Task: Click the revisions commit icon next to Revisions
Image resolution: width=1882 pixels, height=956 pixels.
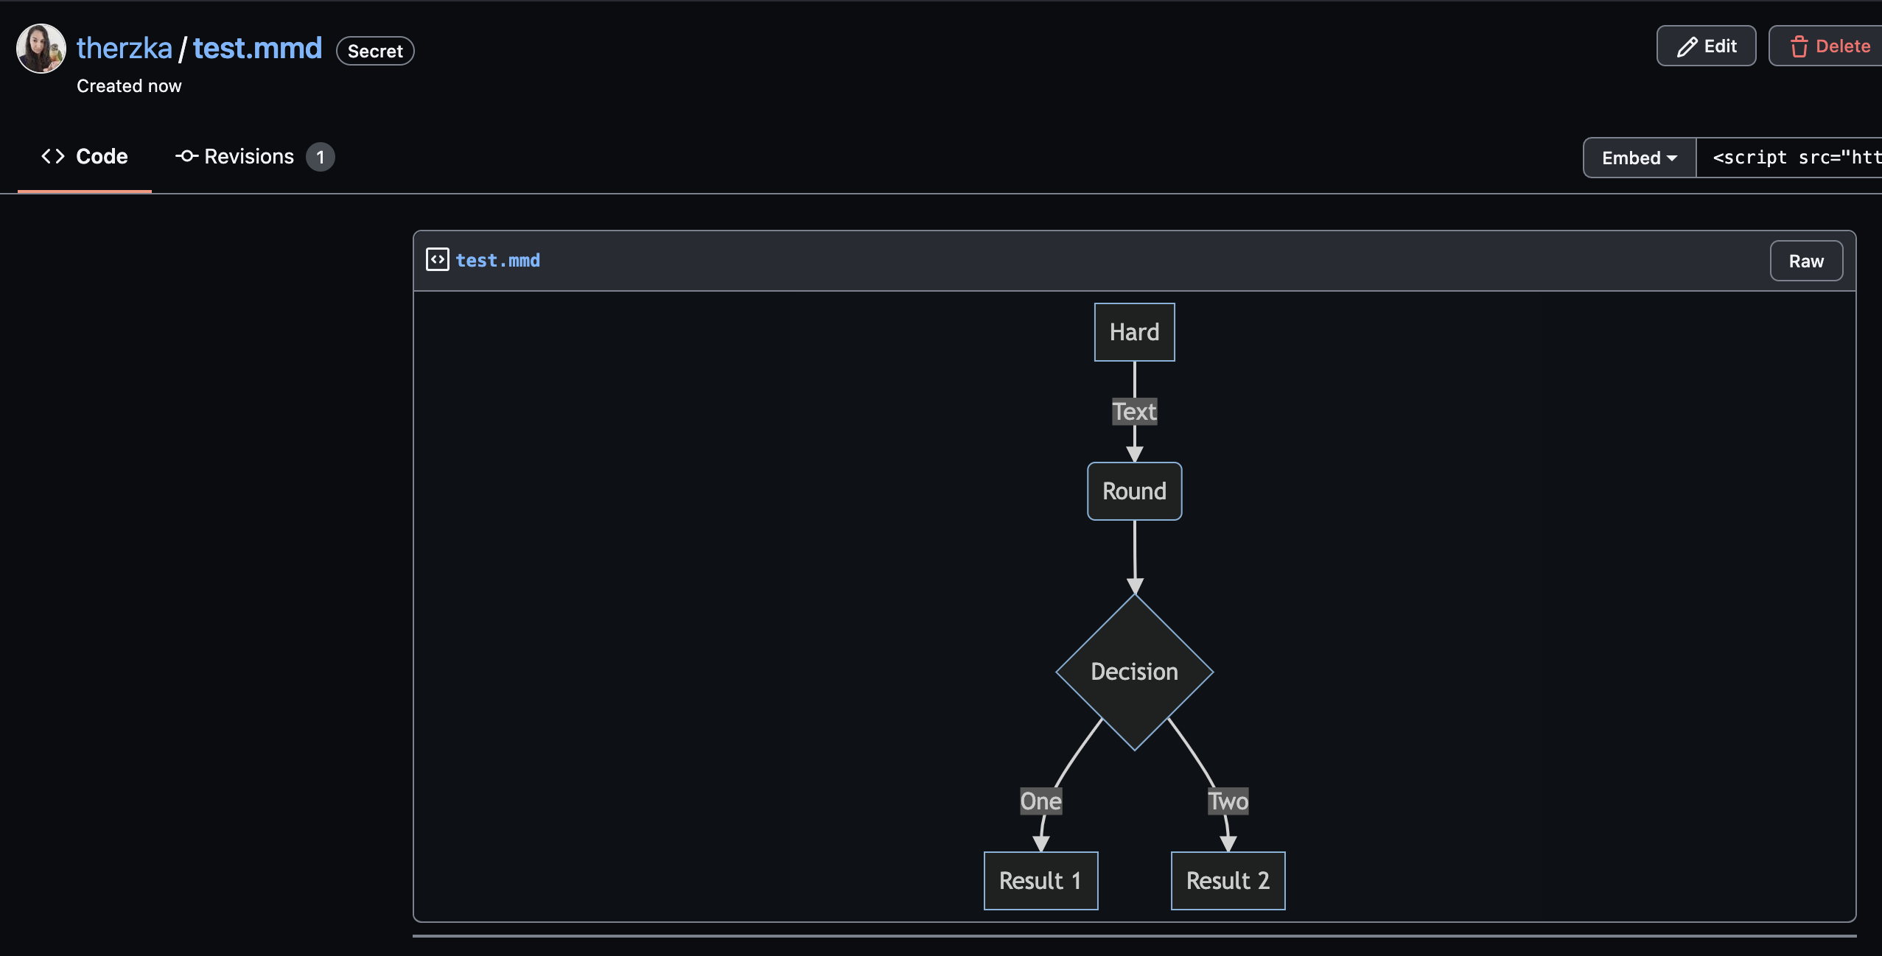Action: (x=186, y=156)
